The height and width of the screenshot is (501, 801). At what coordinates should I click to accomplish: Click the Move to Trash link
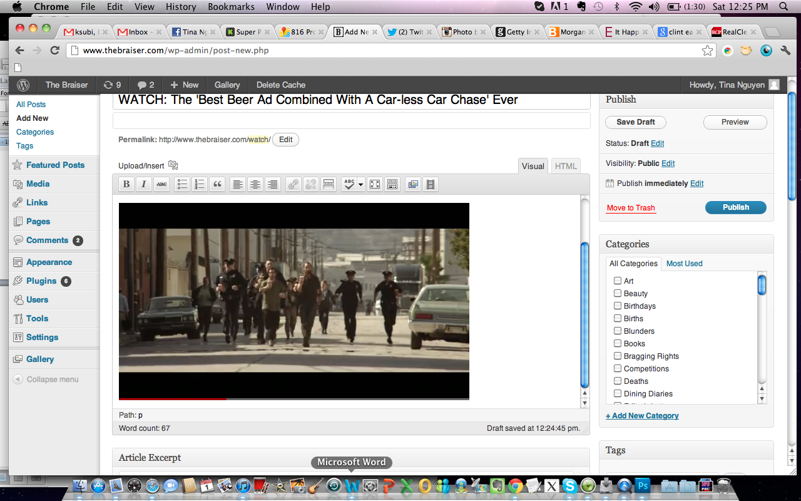click(631, 208)
